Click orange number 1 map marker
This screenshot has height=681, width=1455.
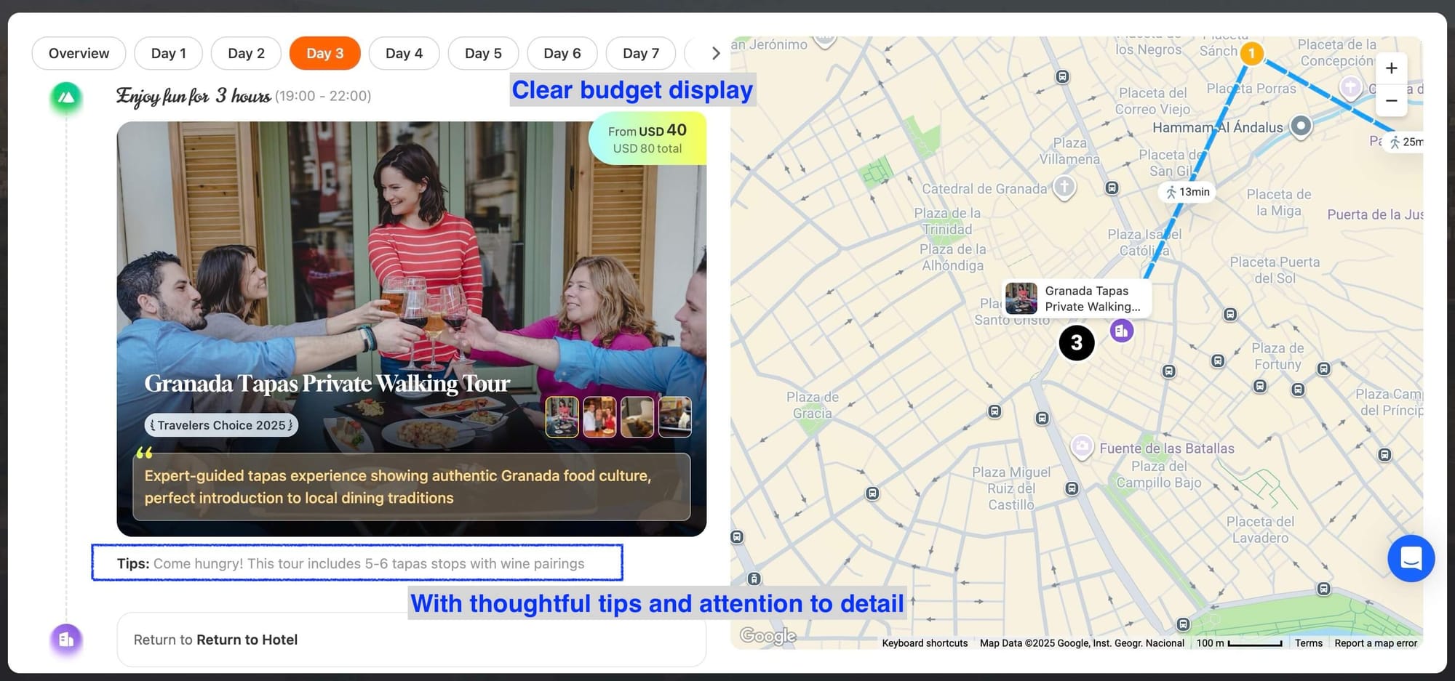point(1251,53)
